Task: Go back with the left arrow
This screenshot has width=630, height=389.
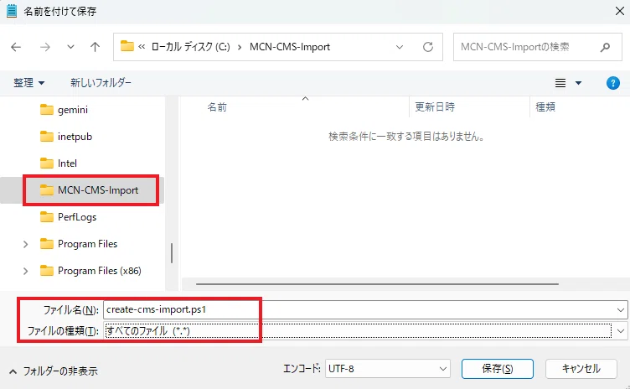Action: tap(16, 47)
